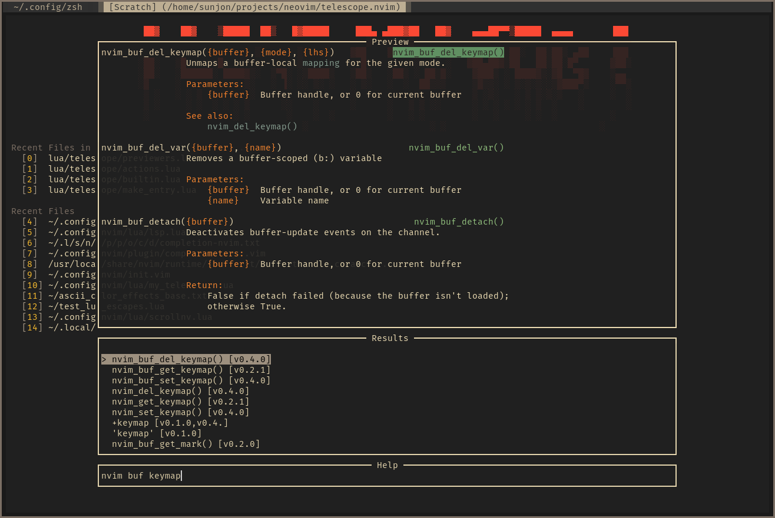Click the highlighted nvim_buf_del_keymap() tag
775x518 pixels.
[x=448, y=52]
